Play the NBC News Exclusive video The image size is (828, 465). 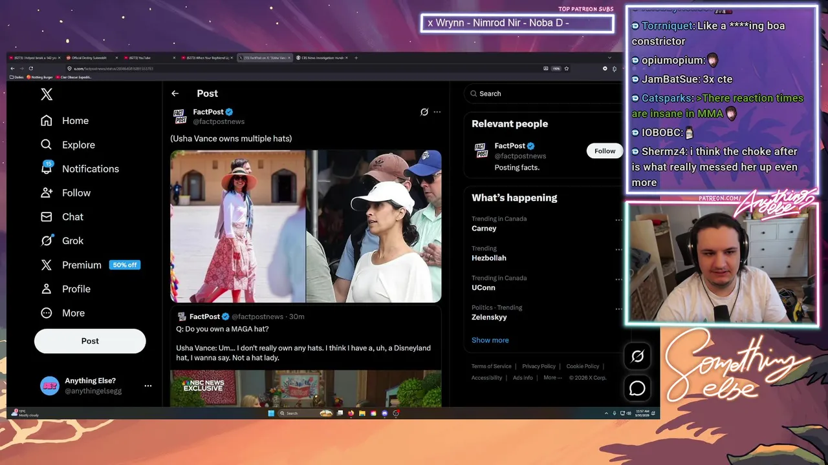coord(305,388)
